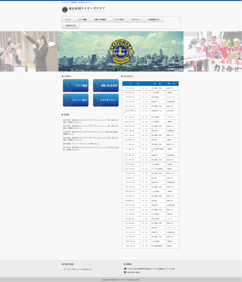The width and height of the screenshot is (242, 282).
Task: Go to メンバー紹介 in the navigation bar
Action: click(x=119, y=19)
